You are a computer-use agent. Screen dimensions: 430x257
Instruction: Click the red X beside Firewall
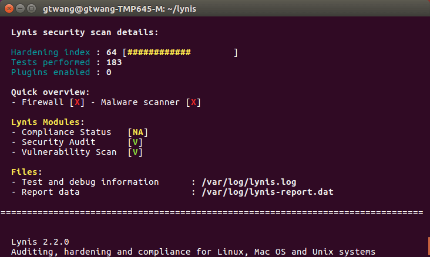[77, 102]
